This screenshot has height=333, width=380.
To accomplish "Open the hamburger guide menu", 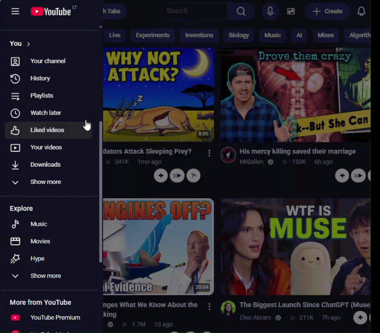I will pyautogui.click(x=15, y=11).
